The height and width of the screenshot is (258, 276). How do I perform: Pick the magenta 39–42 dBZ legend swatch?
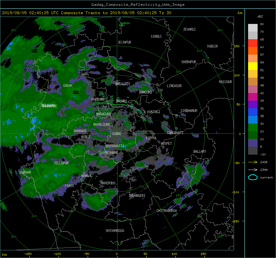pos(253,97)
